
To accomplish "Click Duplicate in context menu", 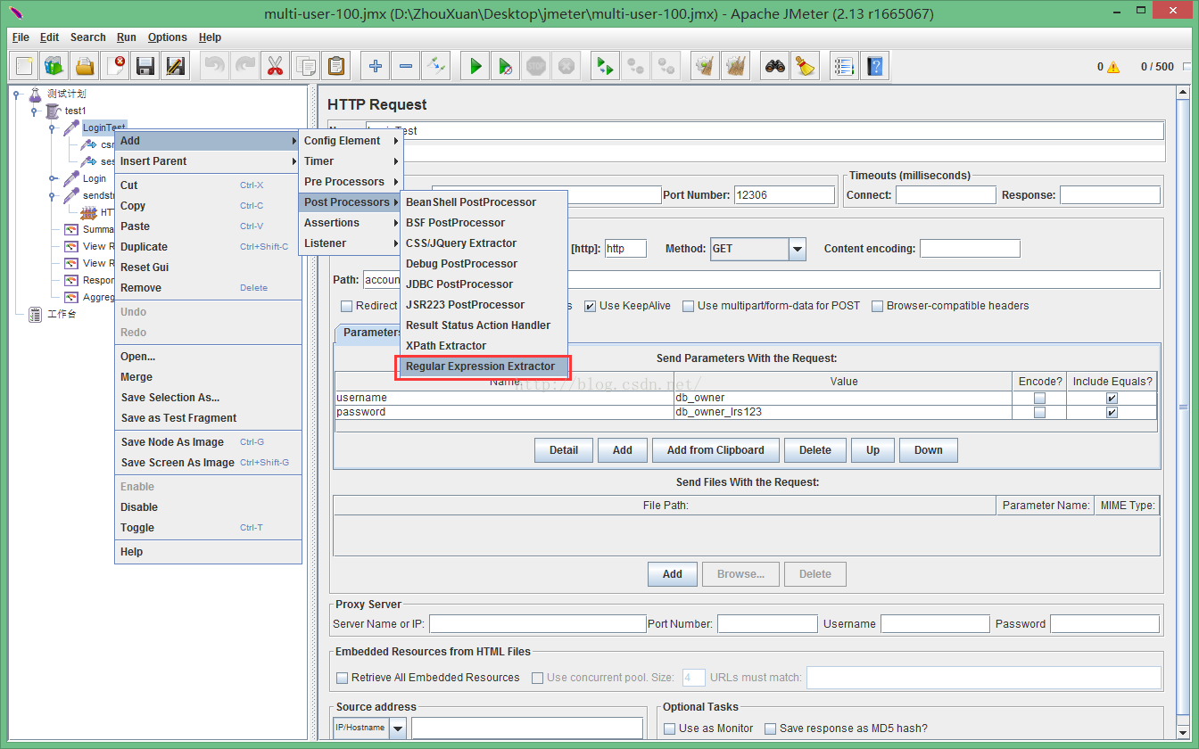I will click(209, 247).
